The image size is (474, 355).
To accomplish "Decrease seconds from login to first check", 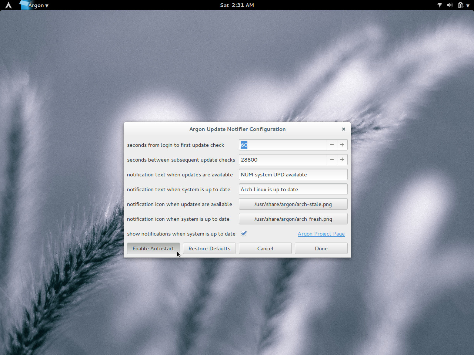I will [x=332, y=145].
